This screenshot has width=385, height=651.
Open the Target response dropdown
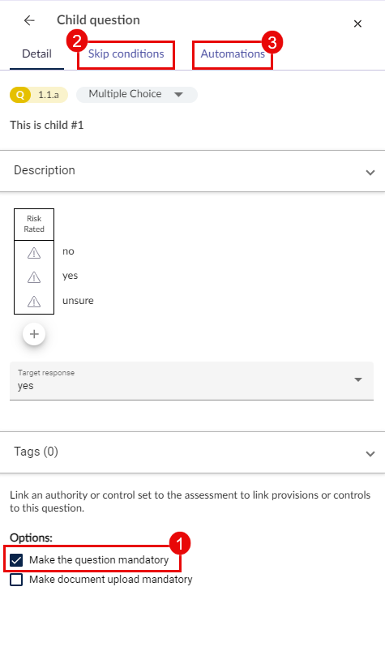click(x=191, y=381)
